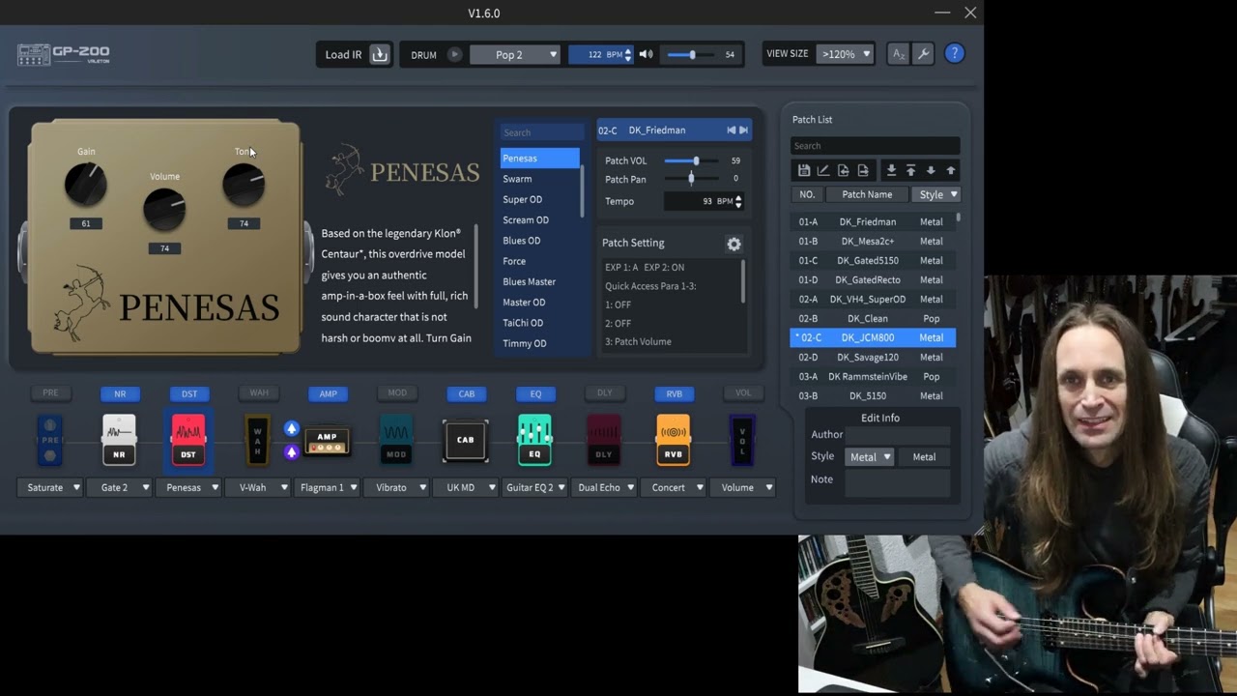Click the export patch file icon
Viewport: 1237px width, 696px height.
pos(863,170)
